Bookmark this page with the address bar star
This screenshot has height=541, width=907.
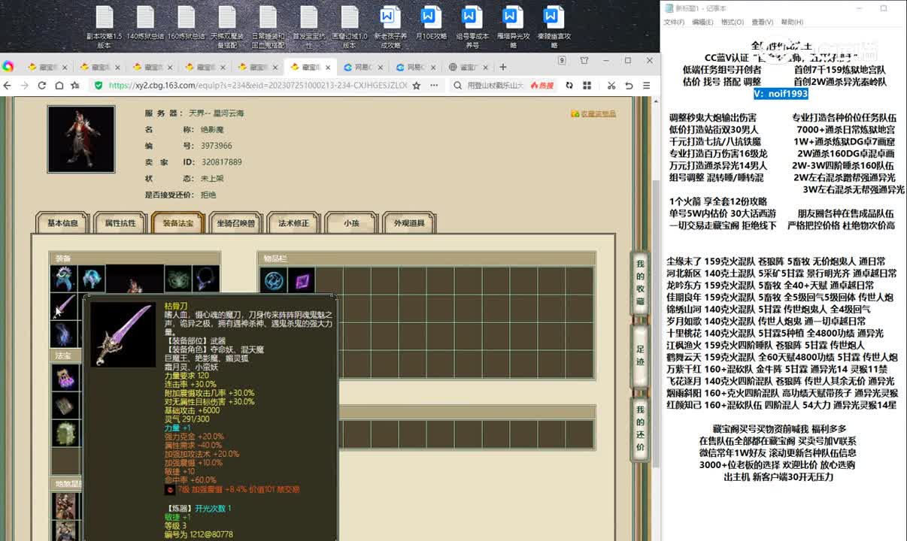click(416, 86)
